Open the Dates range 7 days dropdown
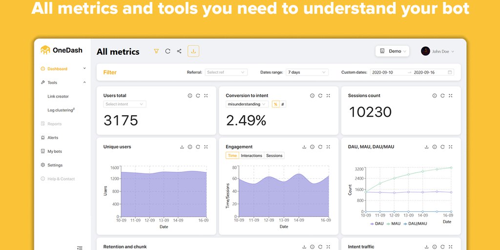Image resolution: width=500 pixels, height=250 pixels. coord(307,72)
